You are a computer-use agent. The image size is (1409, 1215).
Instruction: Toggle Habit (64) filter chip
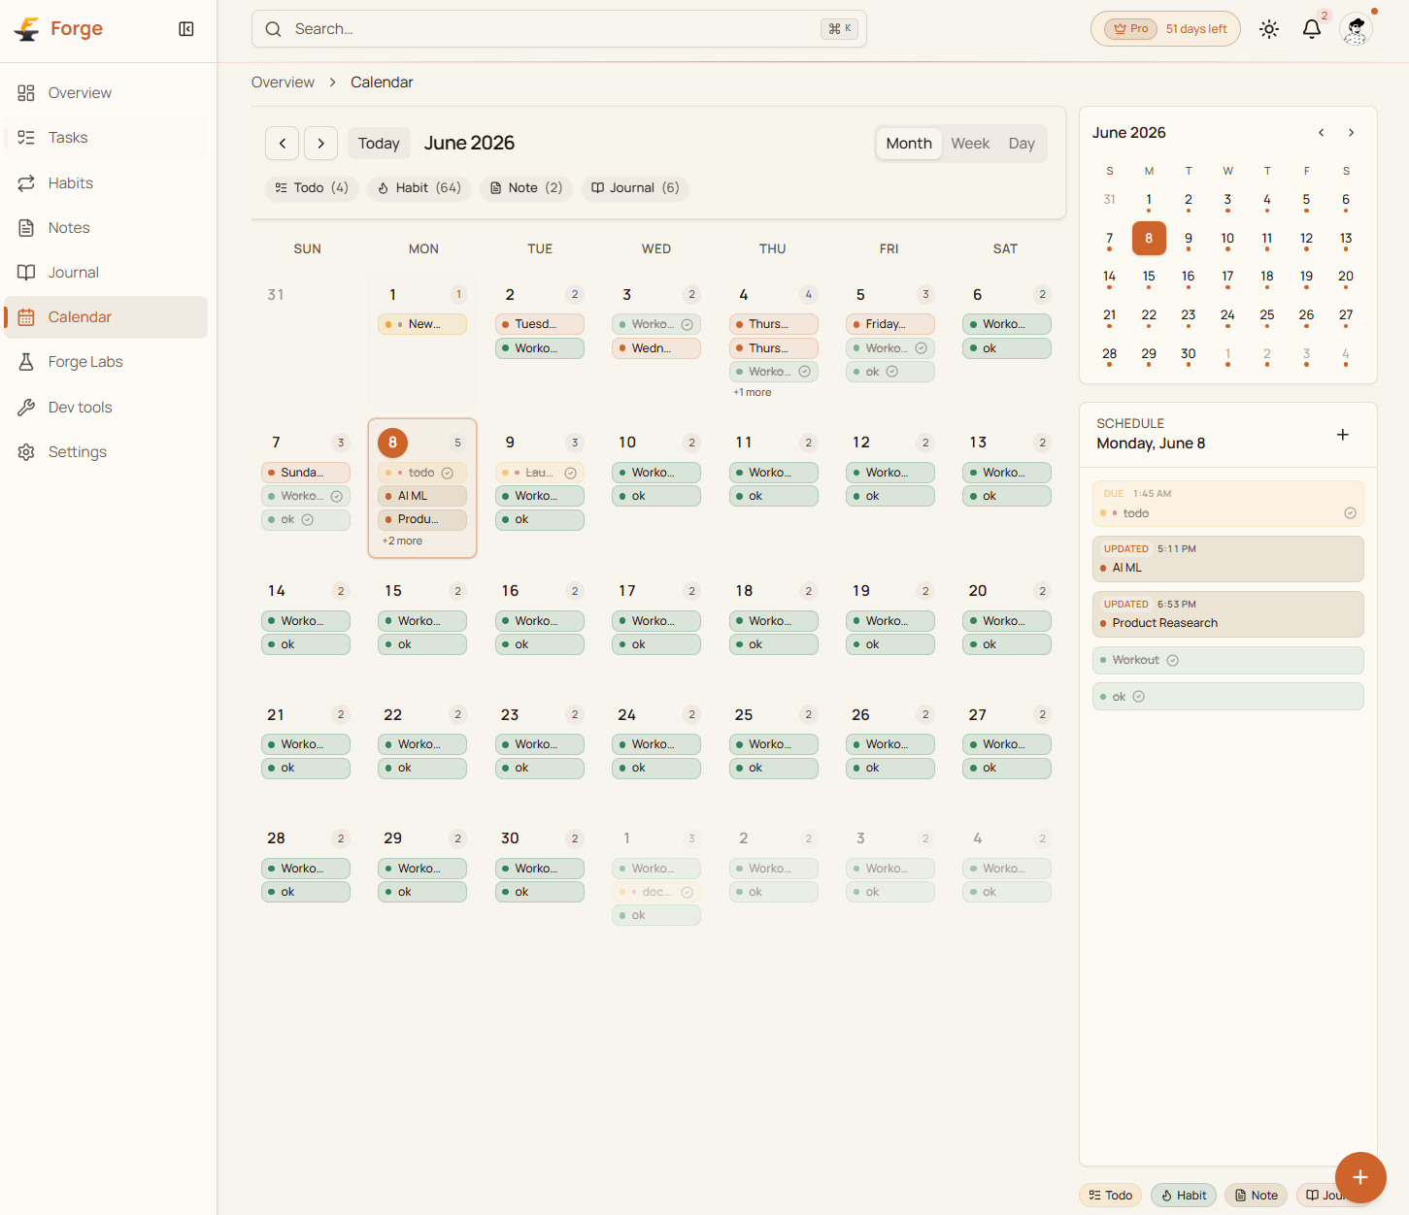point(419,188)
